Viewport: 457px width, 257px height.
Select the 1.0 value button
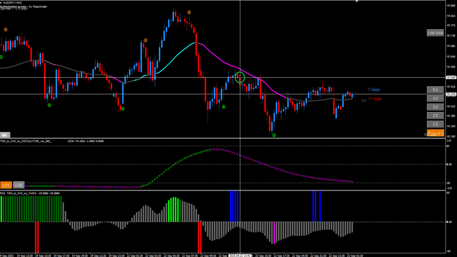[435, 124]
